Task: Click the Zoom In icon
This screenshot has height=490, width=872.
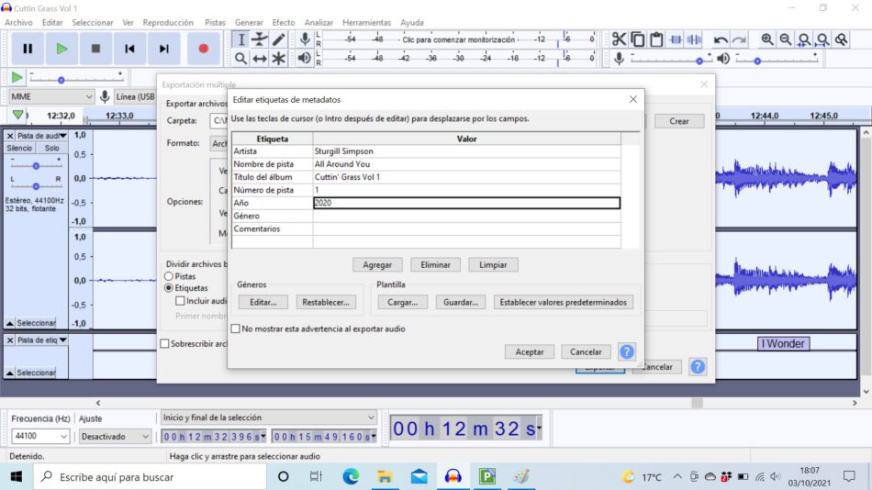Action: 767,39
